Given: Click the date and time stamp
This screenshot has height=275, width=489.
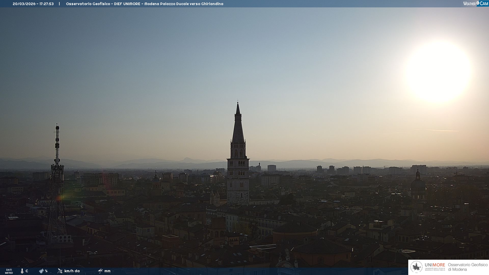Looking at the screenshot, I should point(33,4).
